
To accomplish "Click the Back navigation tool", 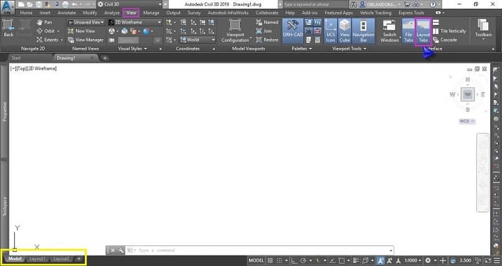I will [9, 28].
